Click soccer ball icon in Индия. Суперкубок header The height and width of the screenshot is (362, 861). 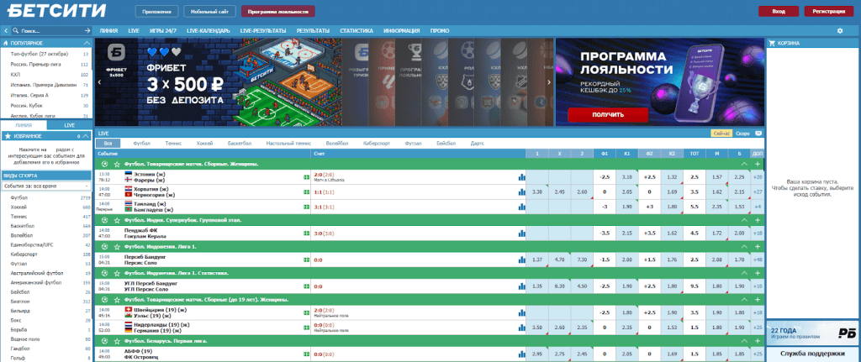tap(105, 220)
